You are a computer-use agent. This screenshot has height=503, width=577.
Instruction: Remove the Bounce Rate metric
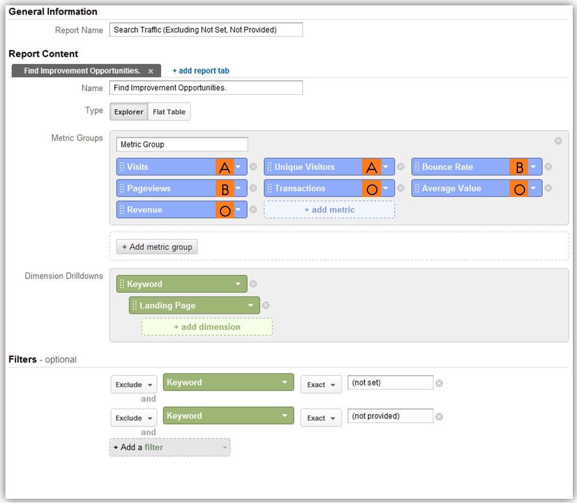pyautogui.click(x=549, y=166)
